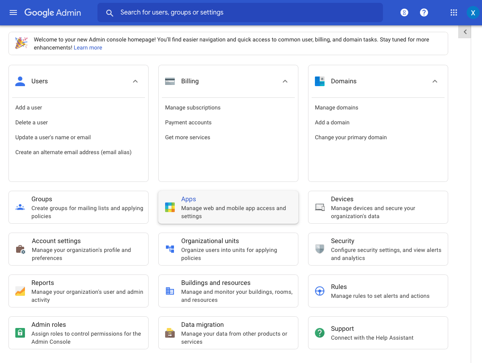The height and width of the screenshot is (363, 482).
Task: Select Add a domain
Action: [x=332, y=122]
